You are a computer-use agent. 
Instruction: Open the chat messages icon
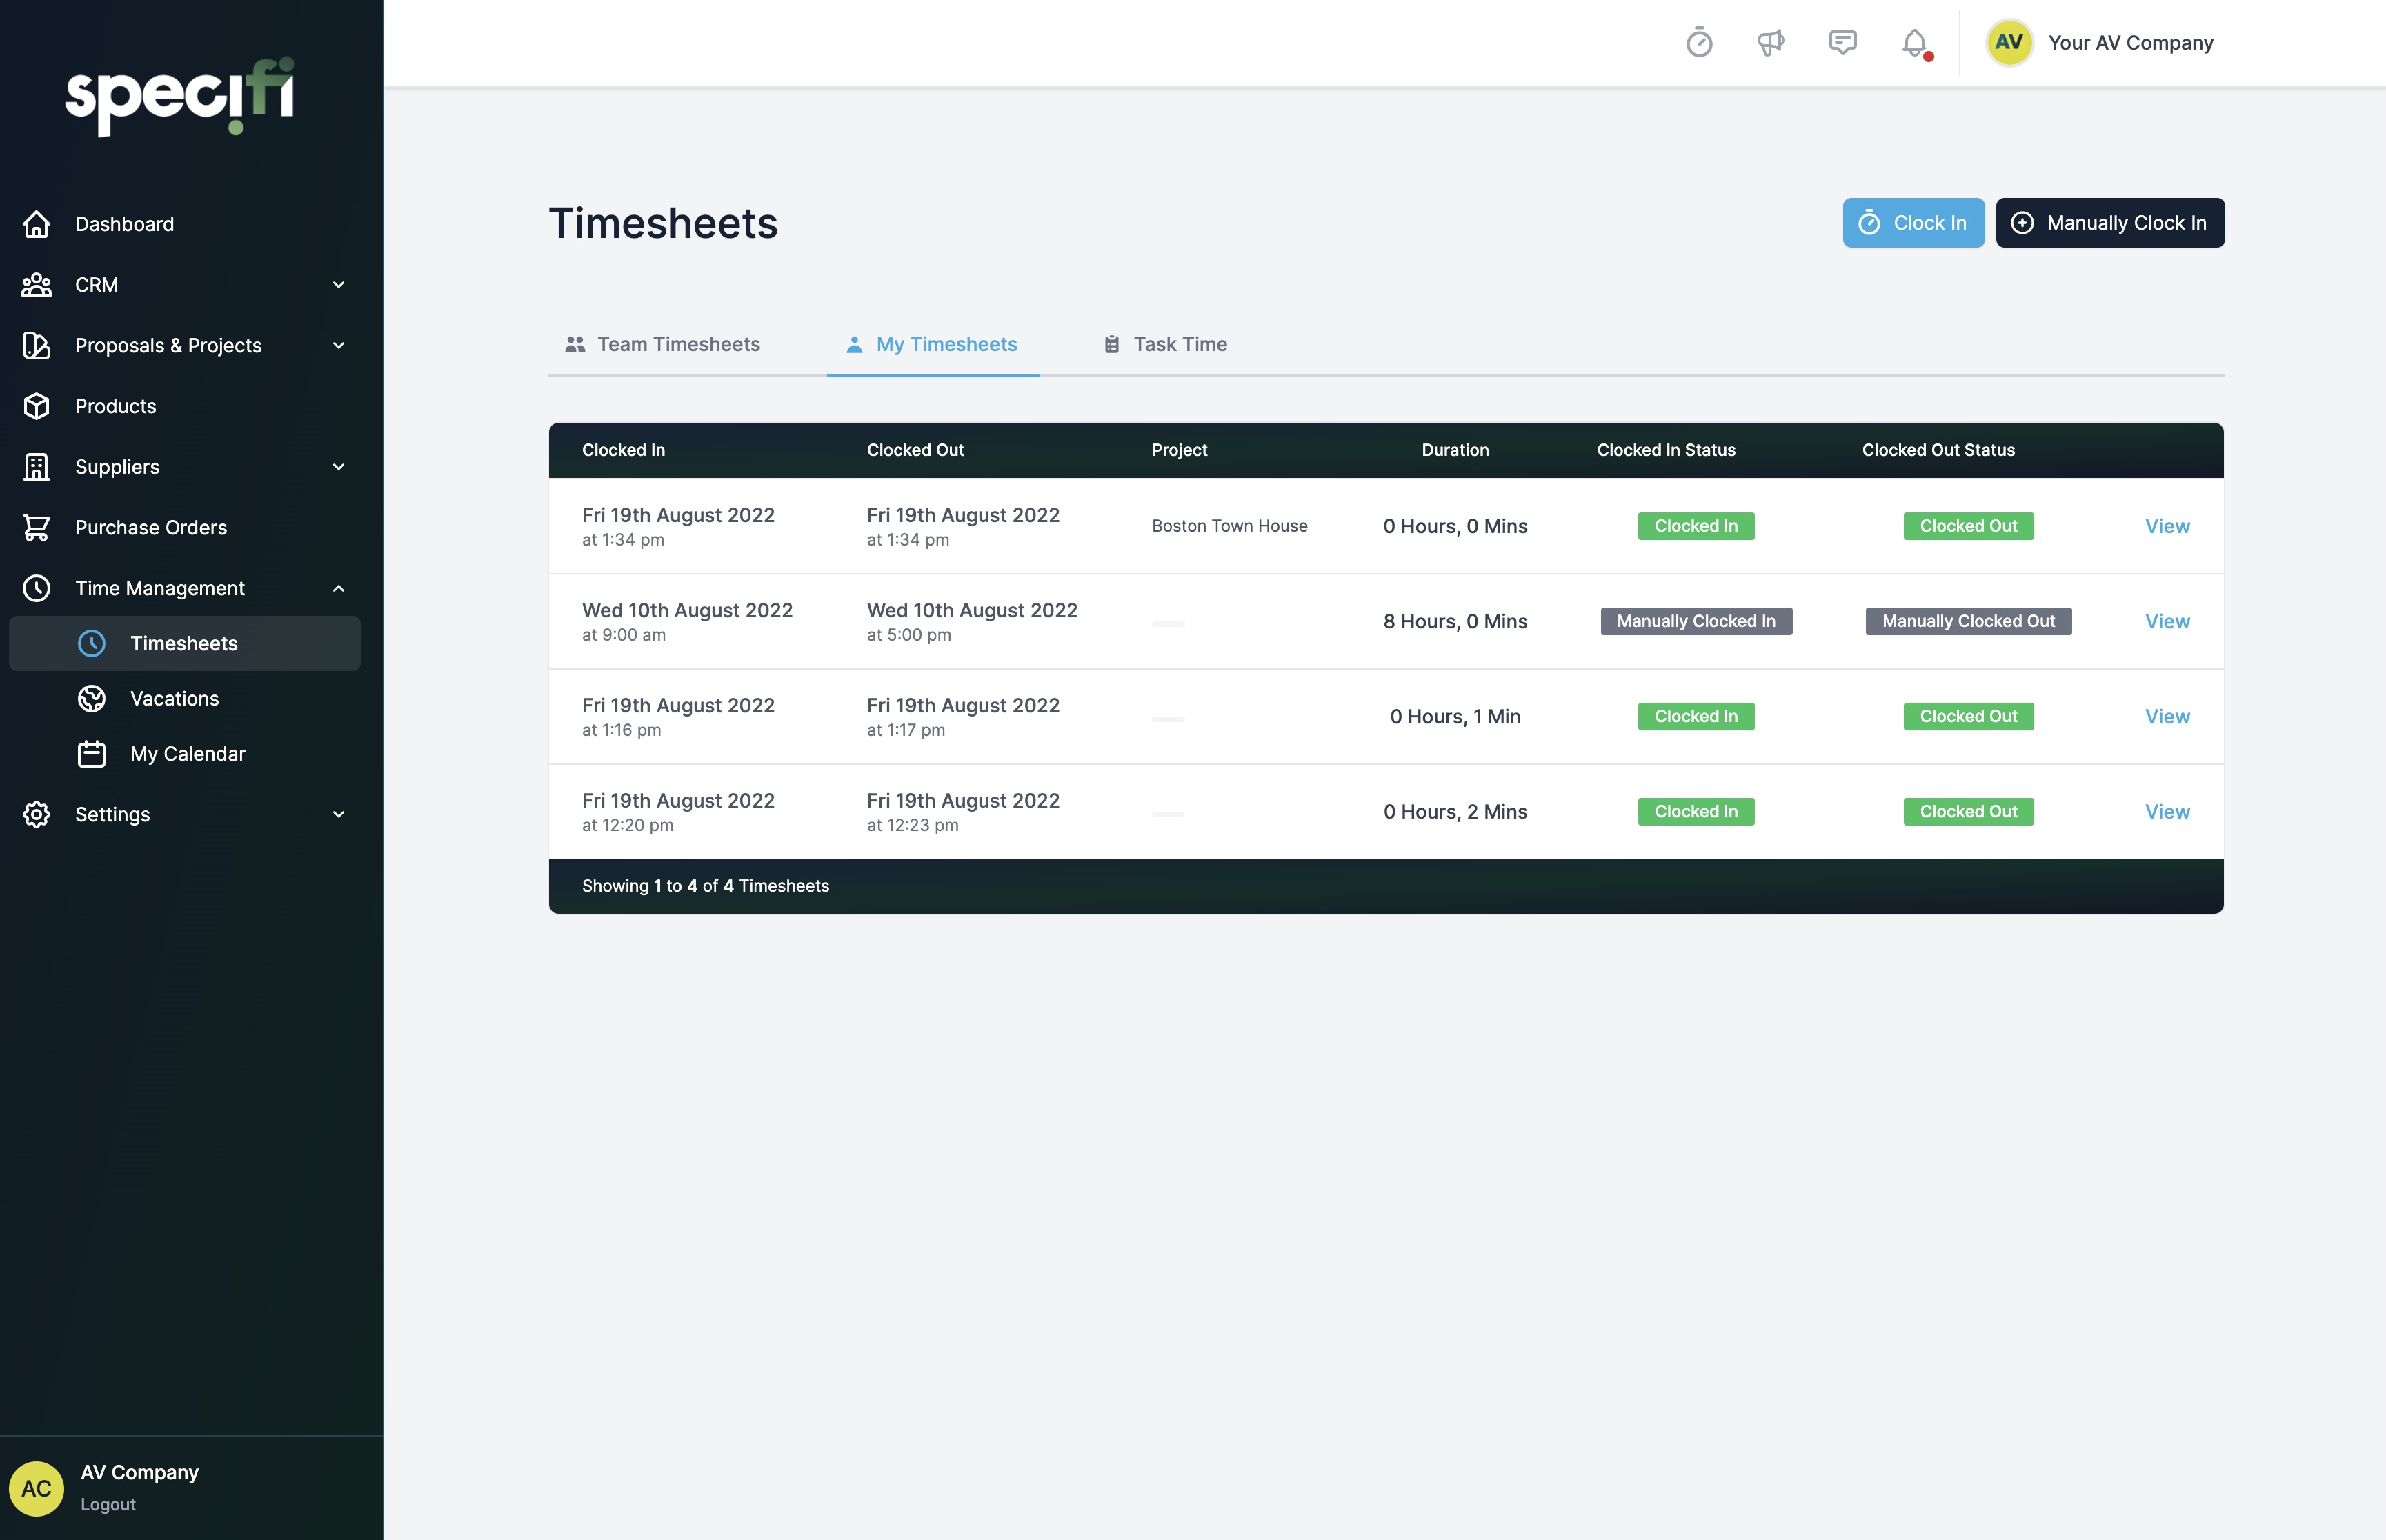click(1842, 43)
